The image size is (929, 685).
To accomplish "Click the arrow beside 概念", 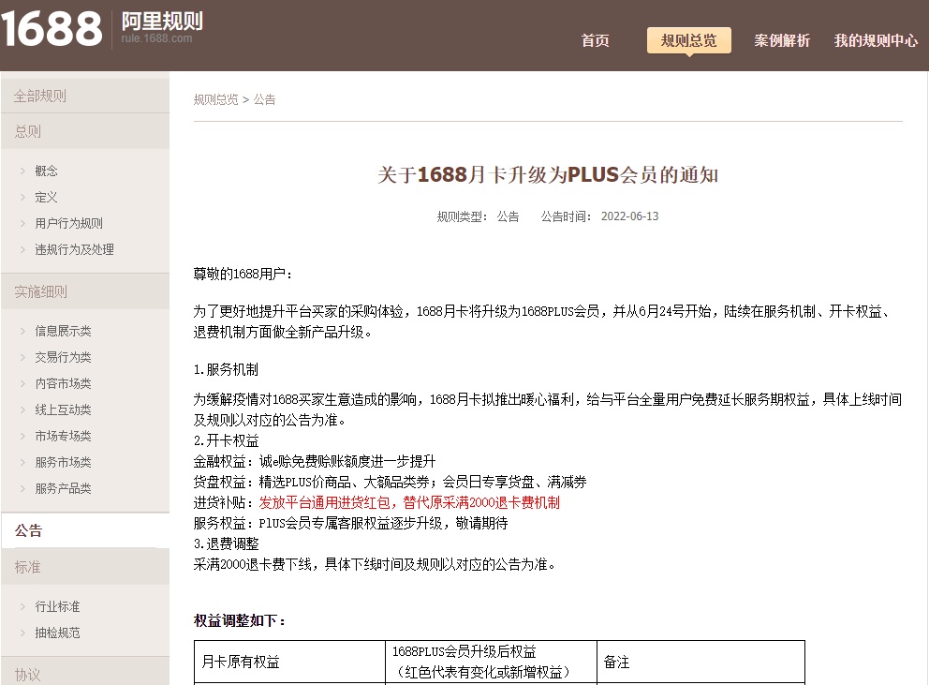I will [x=22, y=171].
